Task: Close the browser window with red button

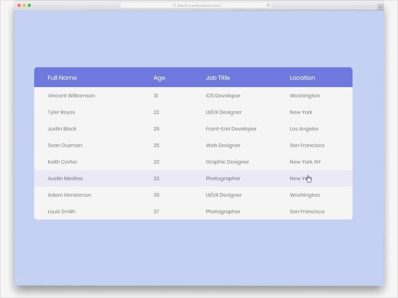Action: pyautogui.click(x=19, y=5)
